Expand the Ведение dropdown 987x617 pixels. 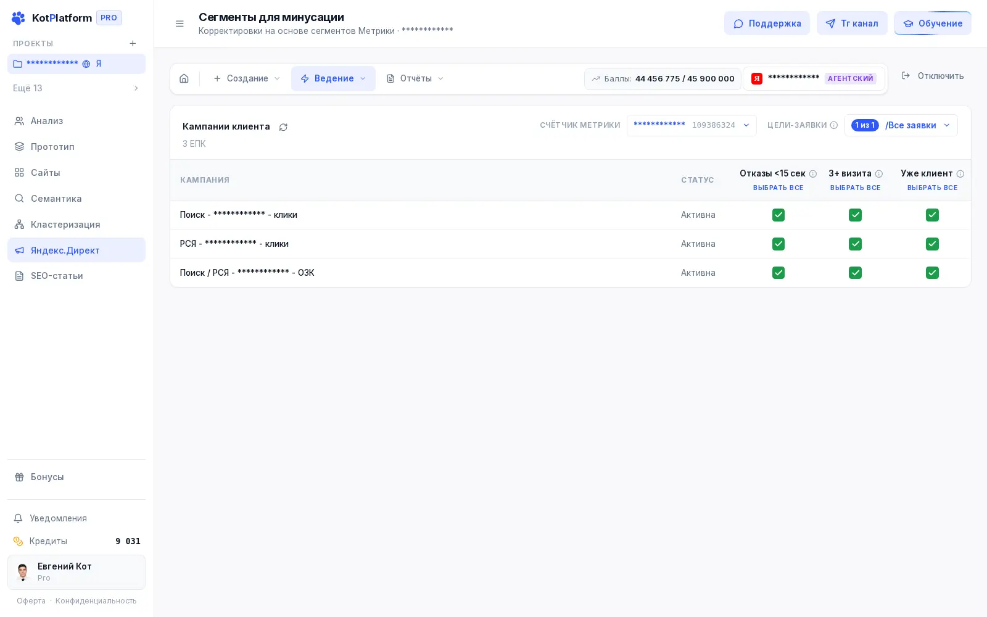click(x=333, y=78)
